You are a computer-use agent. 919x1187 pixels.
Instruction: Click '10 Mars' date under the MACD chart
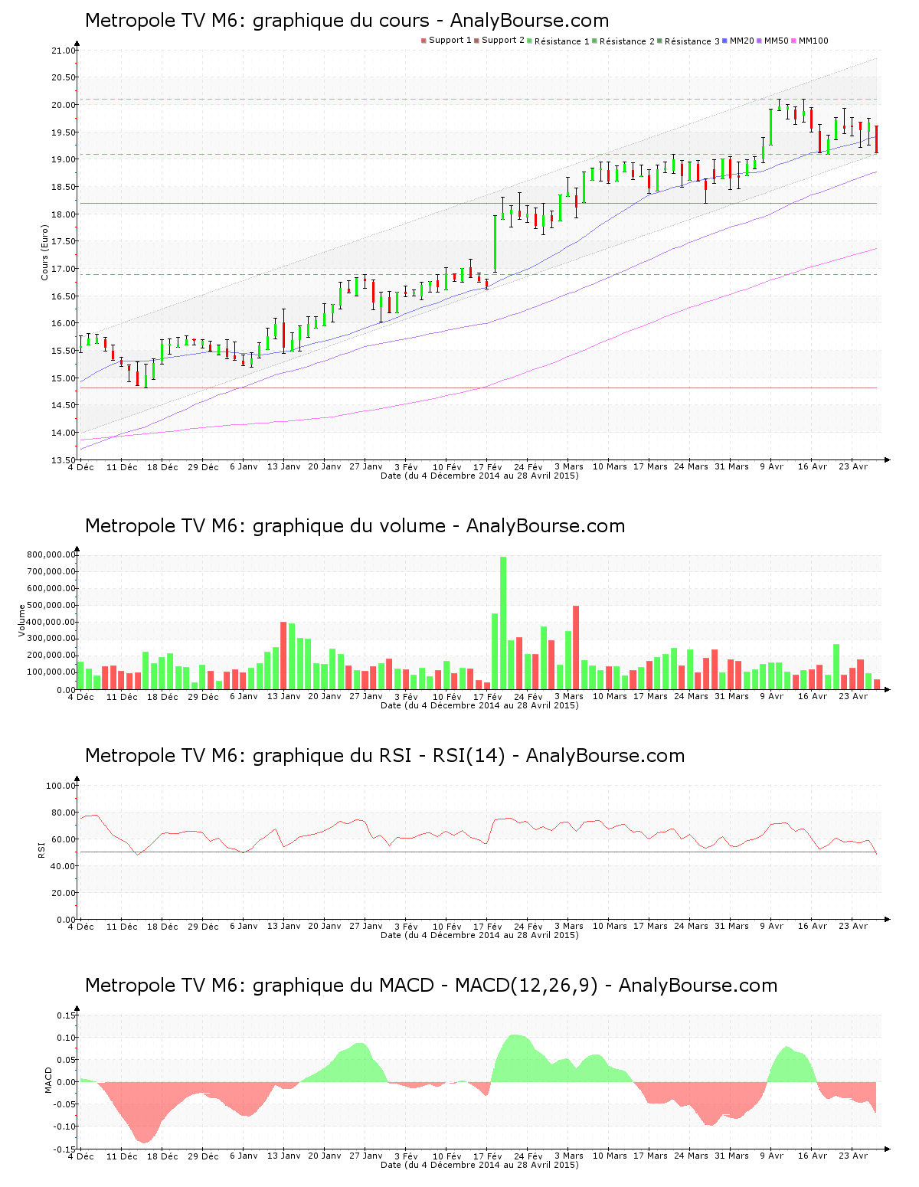[x=610, y=1156]
